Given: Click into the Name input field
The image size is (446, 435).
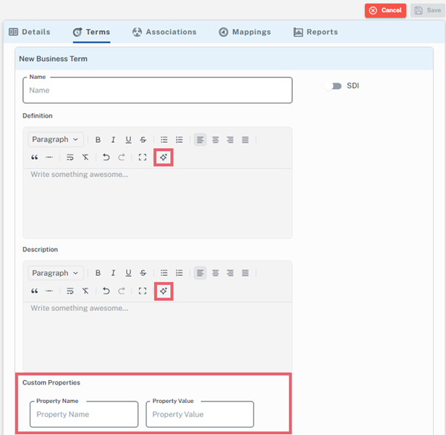Looking at the screenshot, I should (x=158, y=91).
